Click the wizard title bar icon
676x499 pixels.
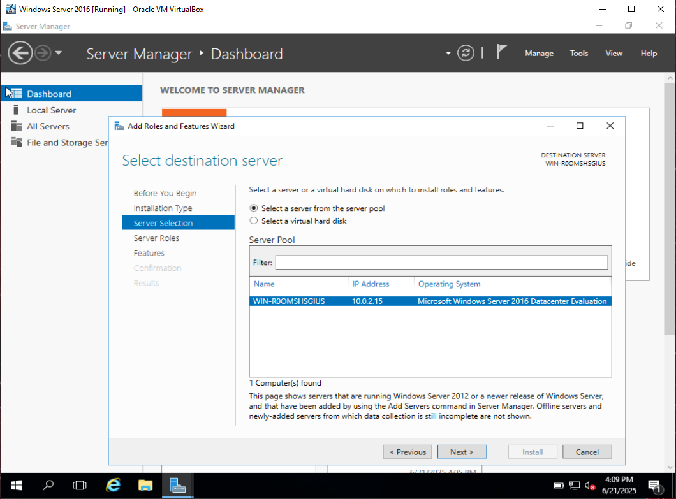(119, 126)
